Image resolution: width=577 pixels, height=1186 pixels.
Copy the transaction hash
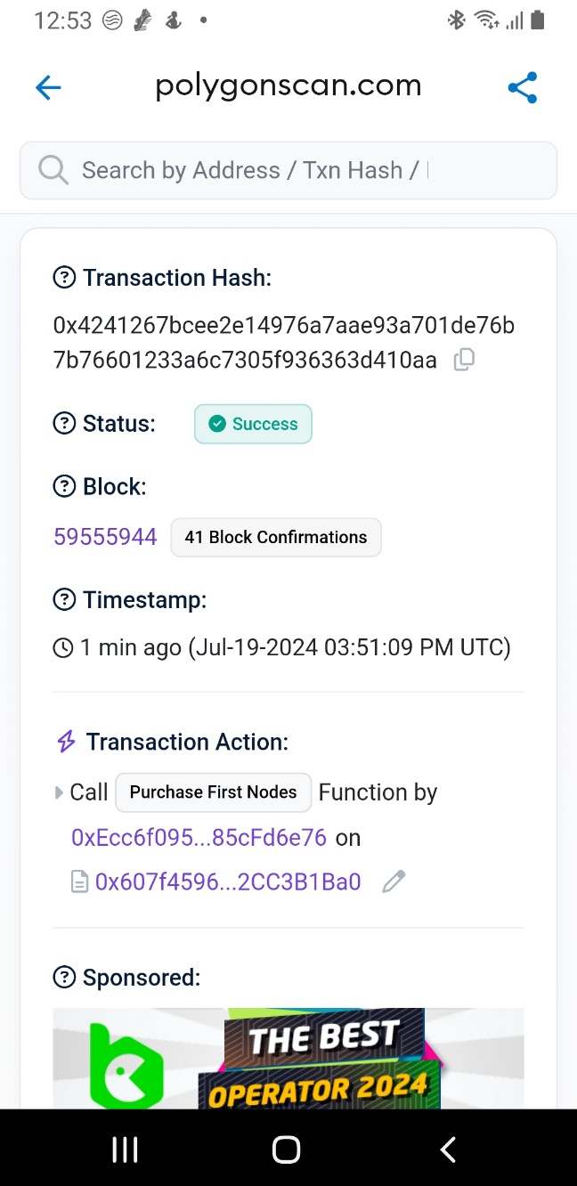click(x=464, y=360)
